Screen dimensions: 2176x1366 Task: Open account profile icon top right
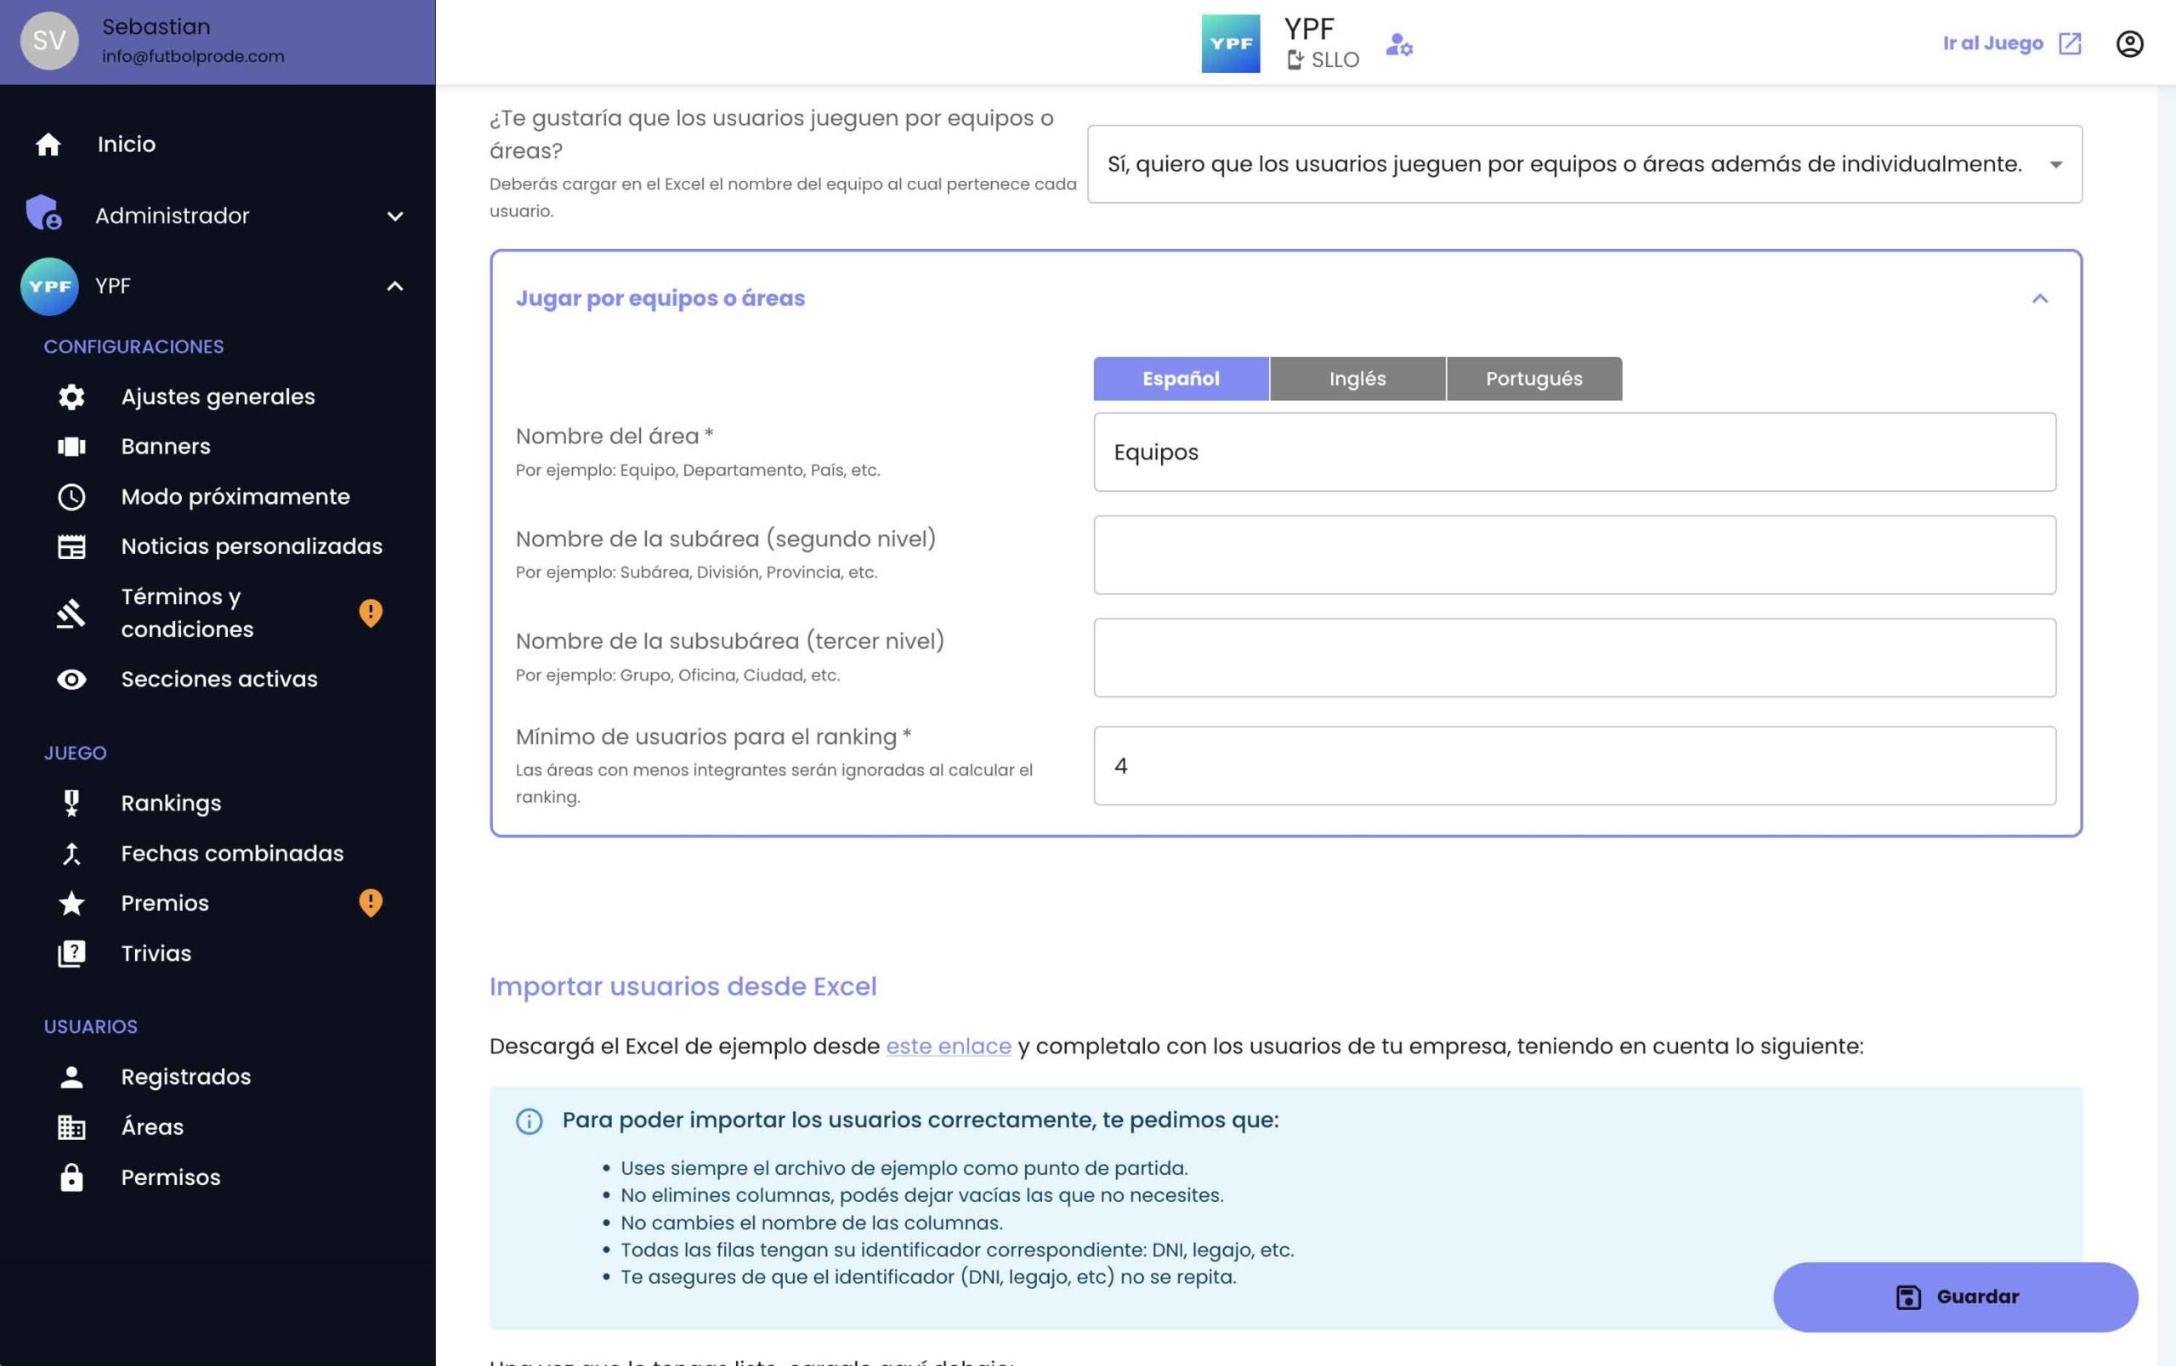2129,43
